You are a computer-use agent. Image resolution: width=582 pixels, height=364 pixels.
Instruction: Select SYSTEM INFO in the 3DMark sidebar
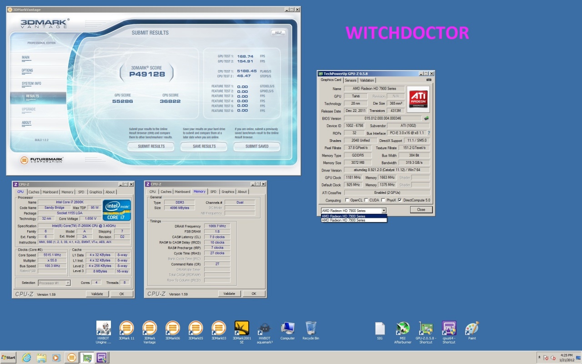click(31, 84)
